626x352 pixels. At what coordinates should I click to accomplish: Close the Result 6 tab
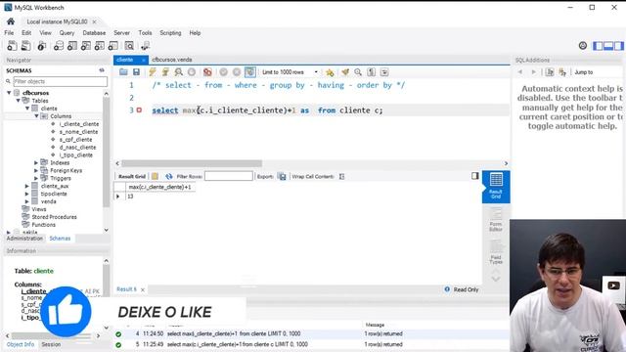pyautogui.click(x=143, y=289)
